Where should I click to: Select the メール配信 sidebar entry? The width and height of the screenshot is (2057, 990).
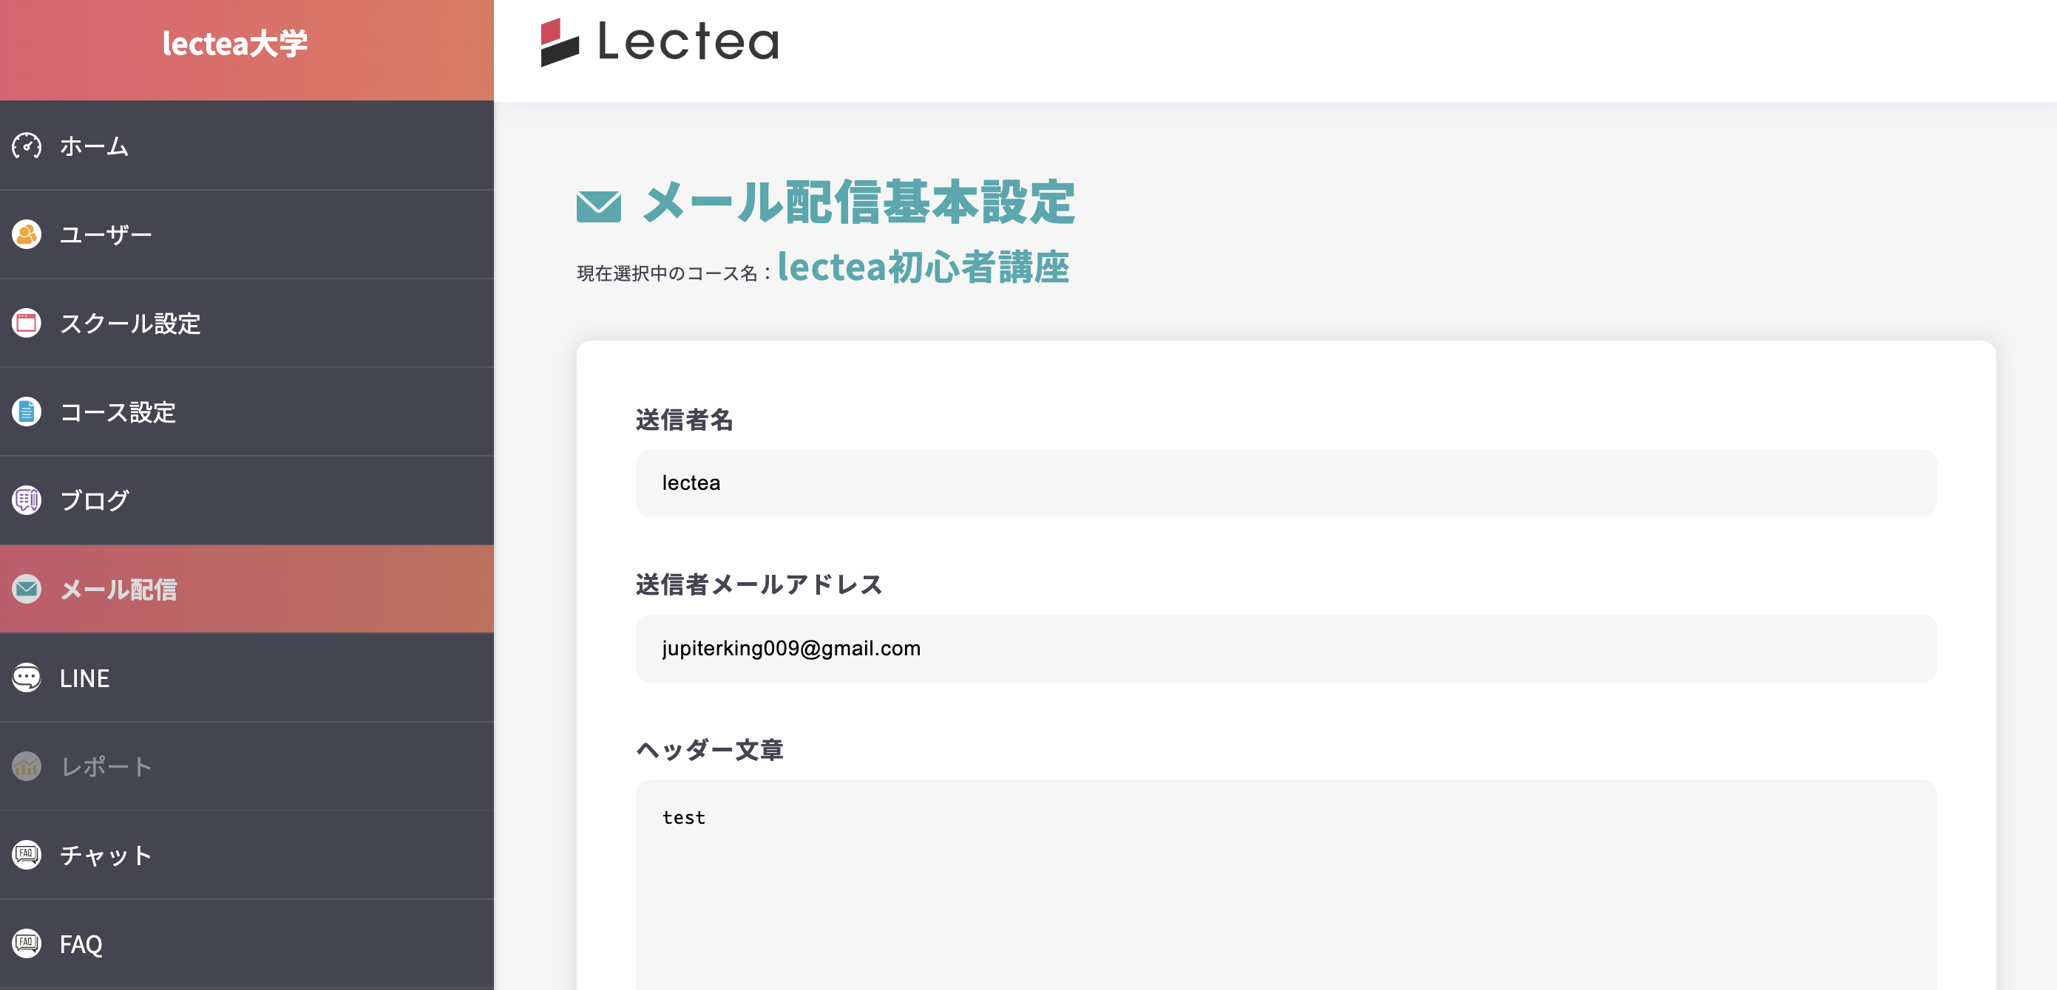coord(120,590)
